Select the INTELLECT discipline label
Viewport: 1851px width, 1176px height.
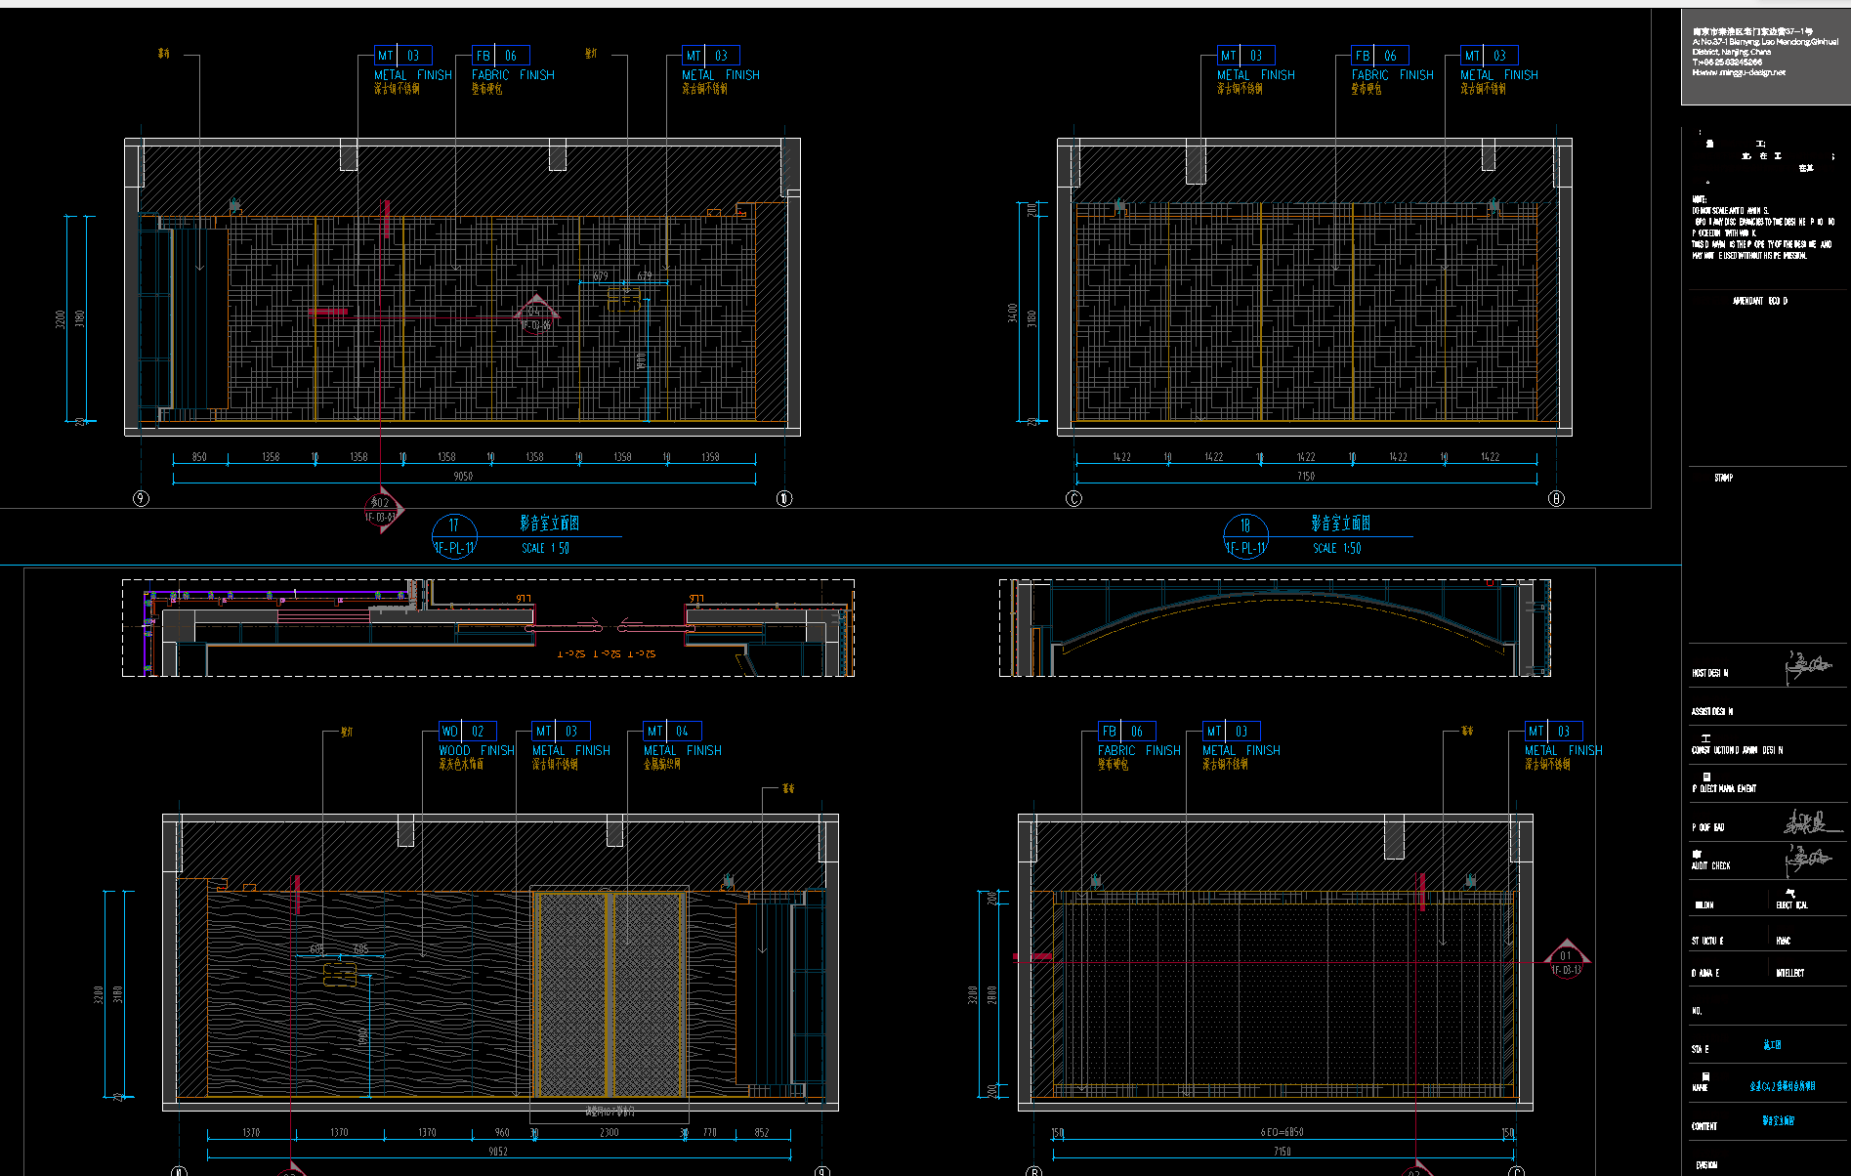[1789, 973]
